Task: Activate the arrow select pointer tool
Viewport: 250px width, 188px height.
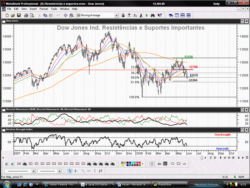Action: pyautogui.click(x=70, y=171)
